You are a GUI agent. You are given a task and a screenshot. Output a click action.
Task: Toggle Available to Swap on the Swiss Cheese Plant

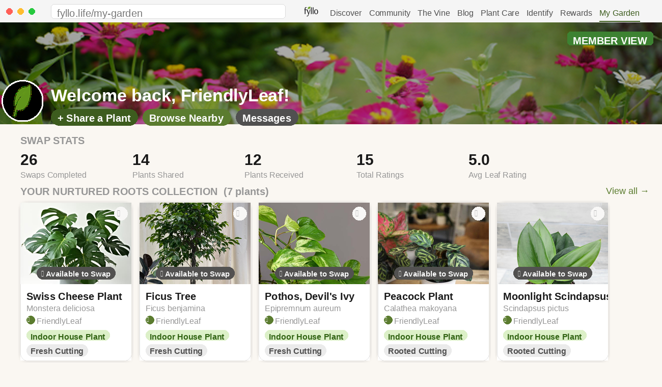coord(75,273)
